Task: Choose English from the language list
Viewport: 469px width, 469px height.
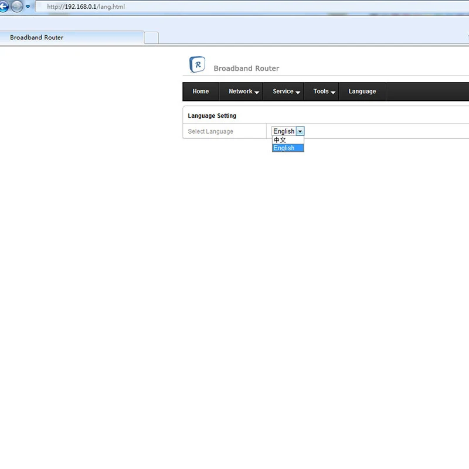Action: pyautogui.click(x=288, y=148)
